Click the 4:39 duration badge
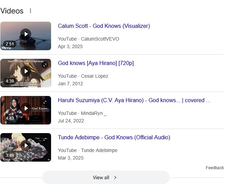Image resolution: width=230 pixels, height=184 pixels. 10,81
